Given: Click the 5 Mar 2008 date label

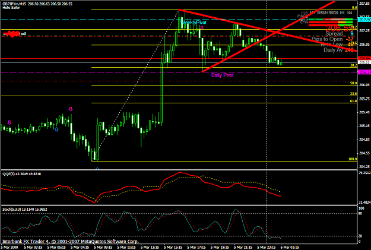Looking at the screenshot, I should click(9, 248).
